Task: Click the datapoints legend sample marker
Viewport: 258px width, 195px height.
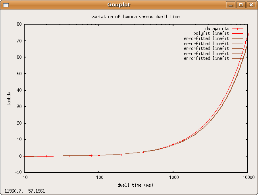Action: pos(237,29)
